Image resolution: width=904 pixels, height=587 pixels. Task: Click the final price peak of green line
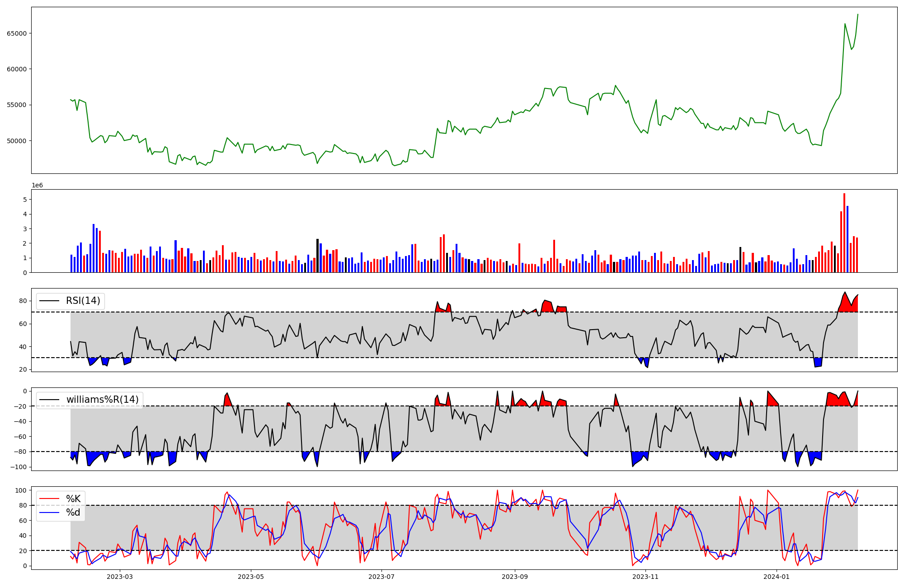(858, 14)
